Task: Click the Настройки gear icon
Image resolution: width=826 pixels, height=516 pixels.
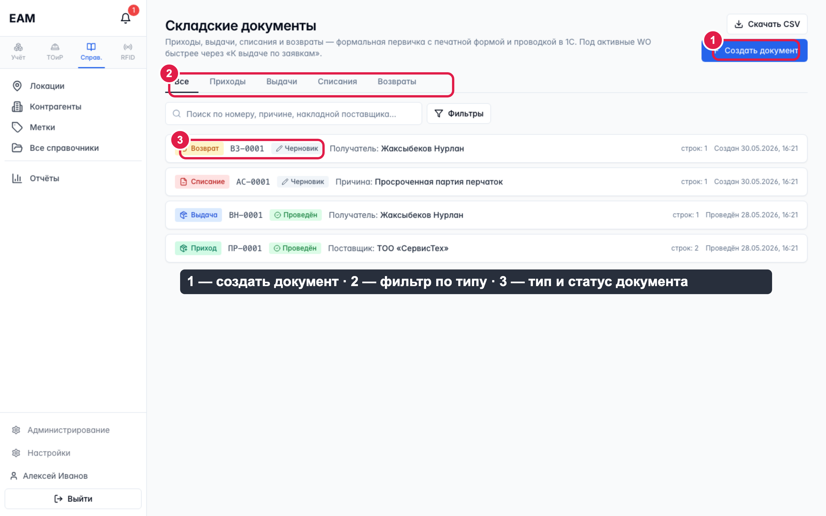Action: (x=16, y=453)
